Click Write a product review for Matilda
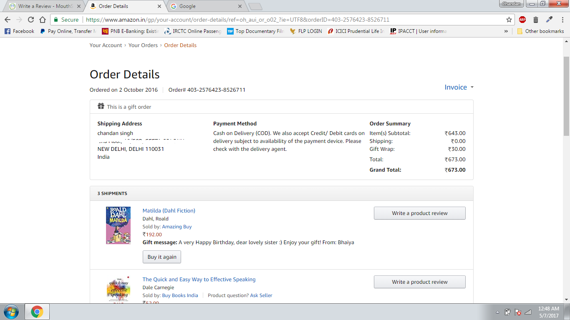This screenshot has height=320, width=570. (x=419, y=213)
